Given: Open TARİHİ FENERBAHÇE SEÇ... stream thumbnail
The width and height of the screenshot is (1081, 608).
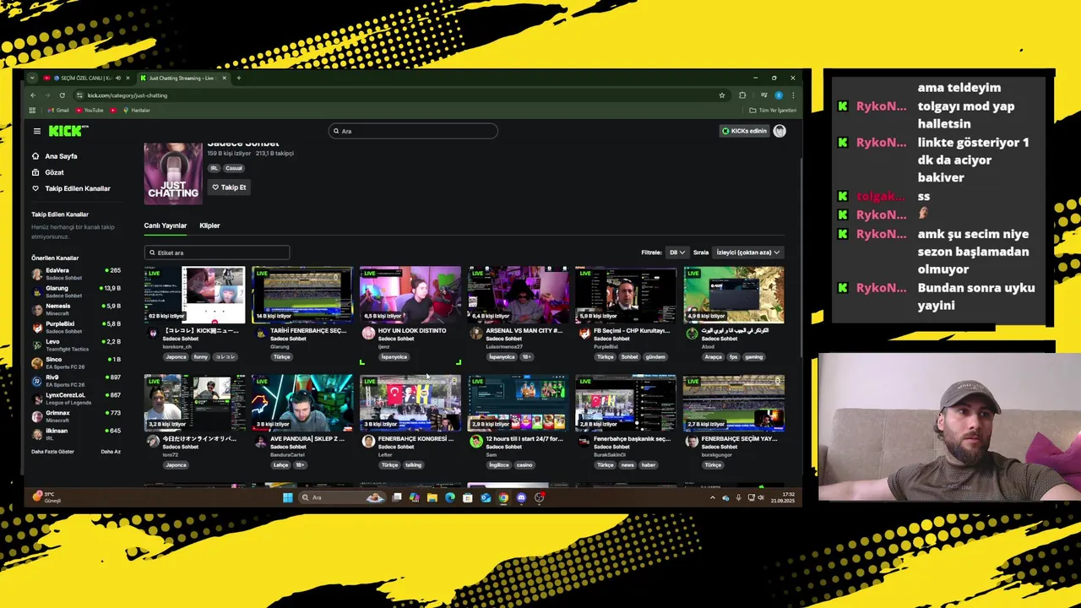Looking at the screenshot, I should pos(302,295).
